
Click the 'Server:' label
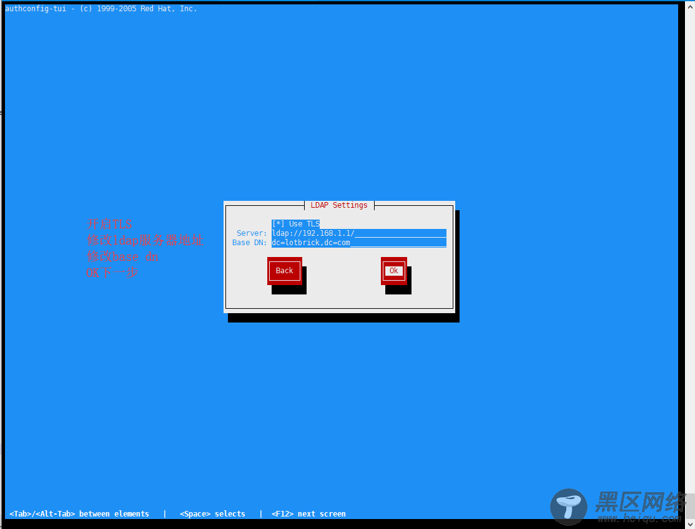pyautogui.click(x=251, y=233)
